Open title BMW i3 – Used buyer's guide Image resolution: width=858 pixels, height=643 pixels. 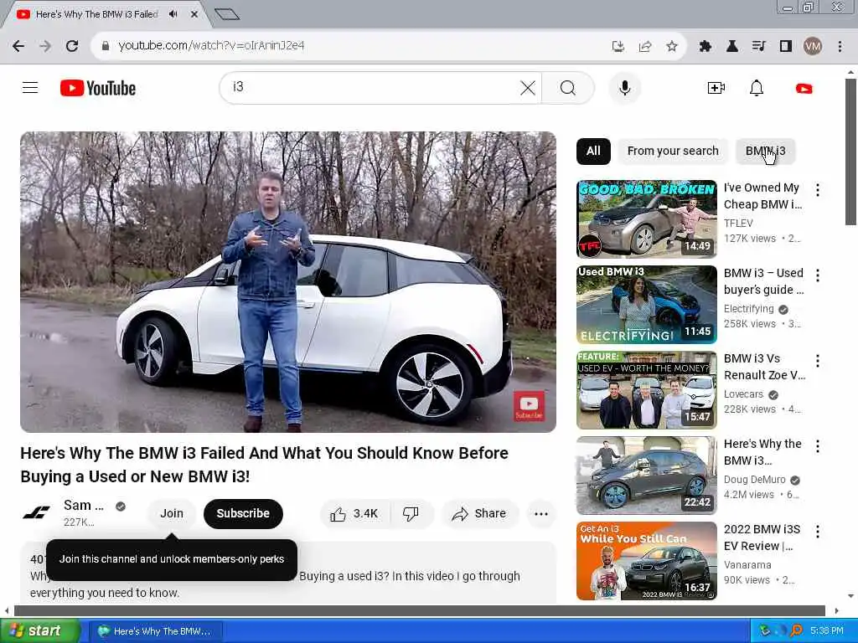(x=764, y=281)
